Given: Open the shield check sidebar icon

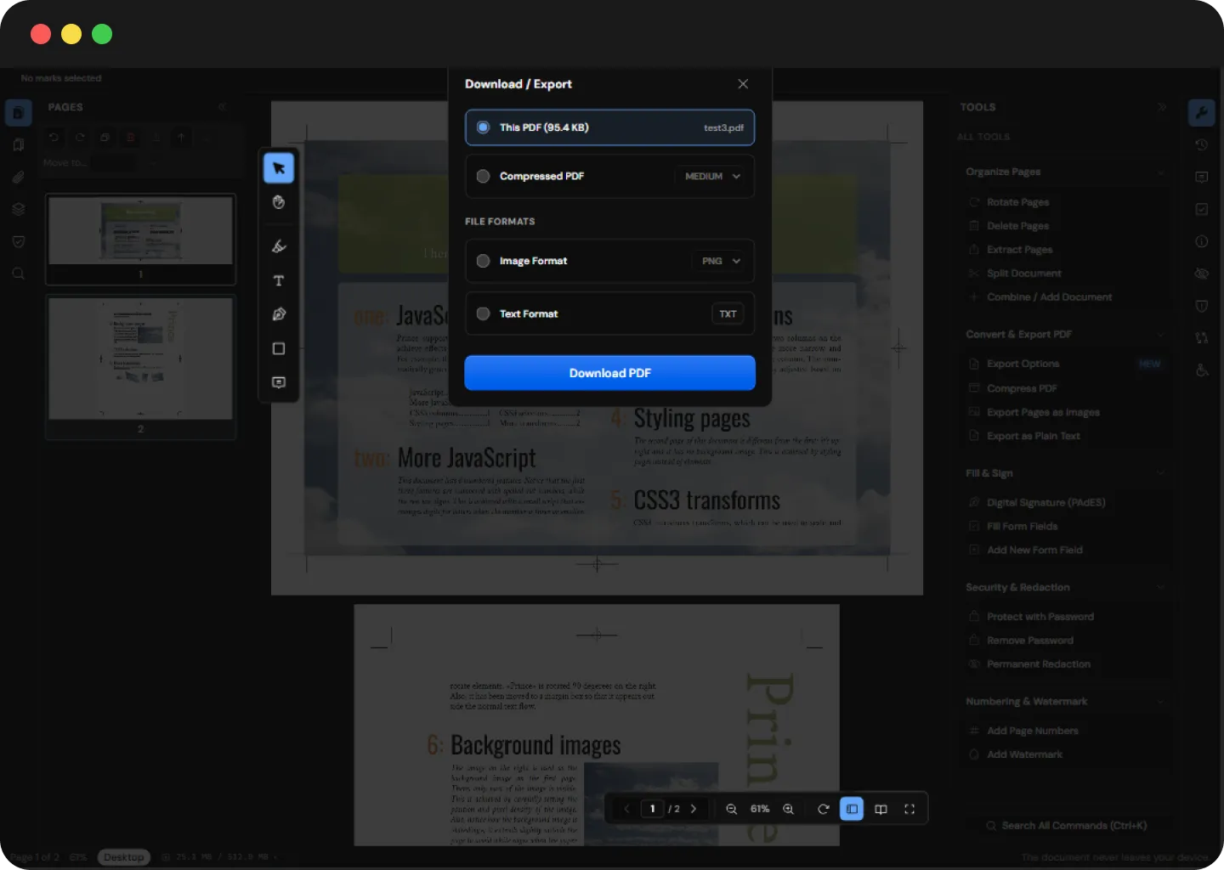Looking at the screenshot, I should tap(19, 241).
